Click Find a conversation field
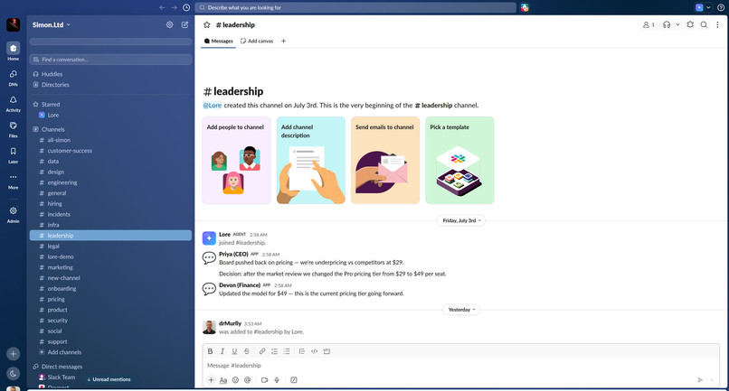 point(110,60)
